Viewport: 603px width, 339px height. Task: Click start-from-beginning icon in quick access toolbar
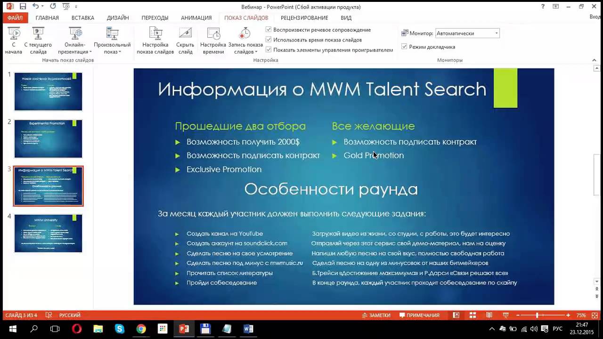65,7
